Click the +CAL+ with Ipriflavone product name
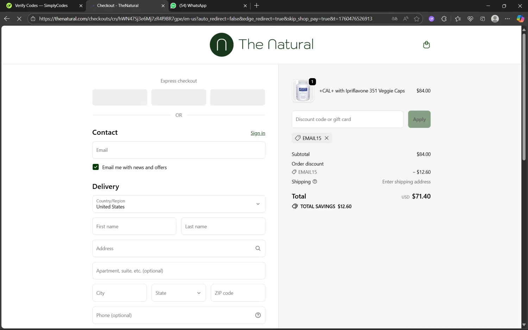The width and height of the screenshot is (528, 330). tap(362, 91)
